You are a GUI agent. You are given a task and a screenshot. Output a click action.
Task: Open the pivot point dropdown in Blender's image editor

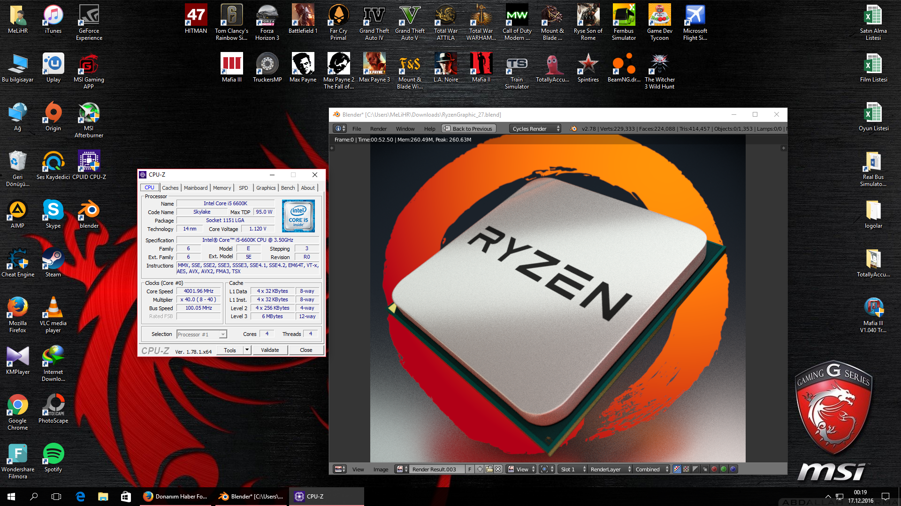pyautogui.click(x=547, y=469)
